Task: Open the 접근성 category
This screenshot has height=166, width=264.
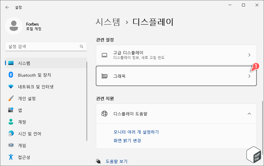Action: (x=46, y=157)
